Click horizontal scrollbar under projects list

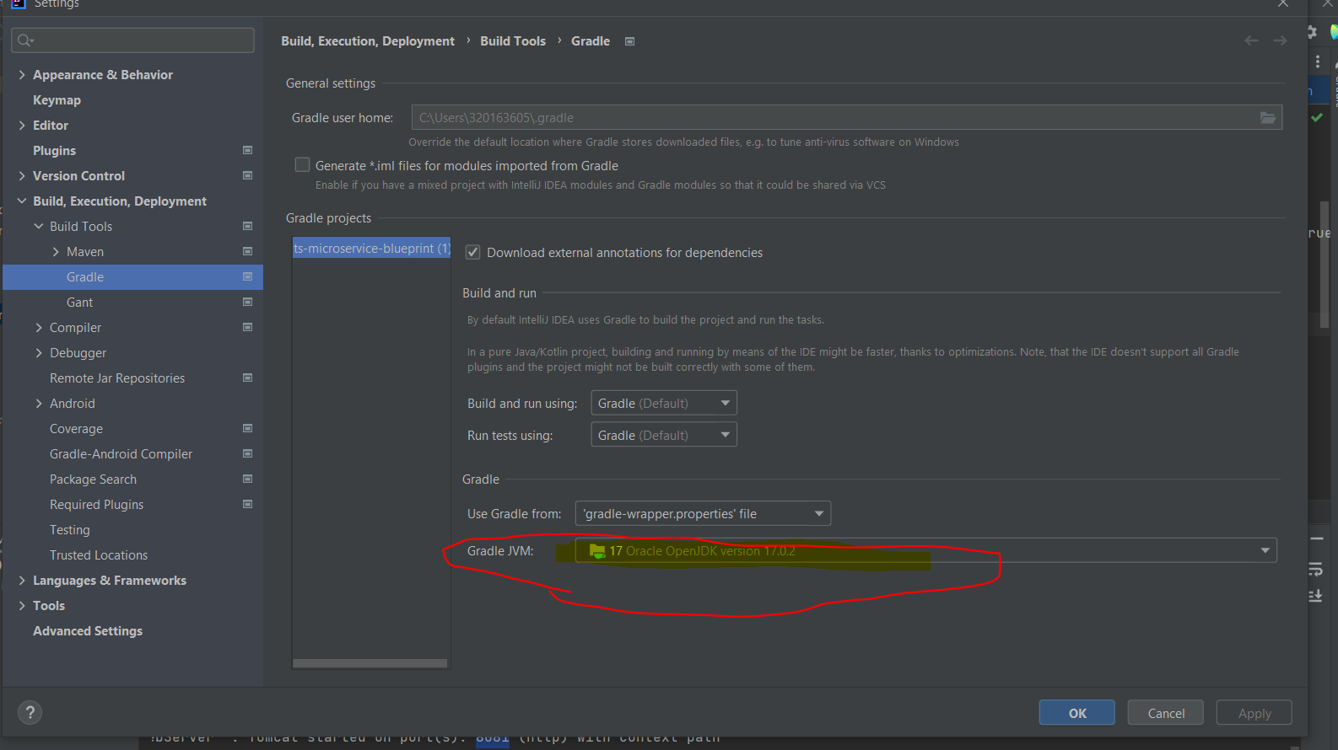coord(370,663)
